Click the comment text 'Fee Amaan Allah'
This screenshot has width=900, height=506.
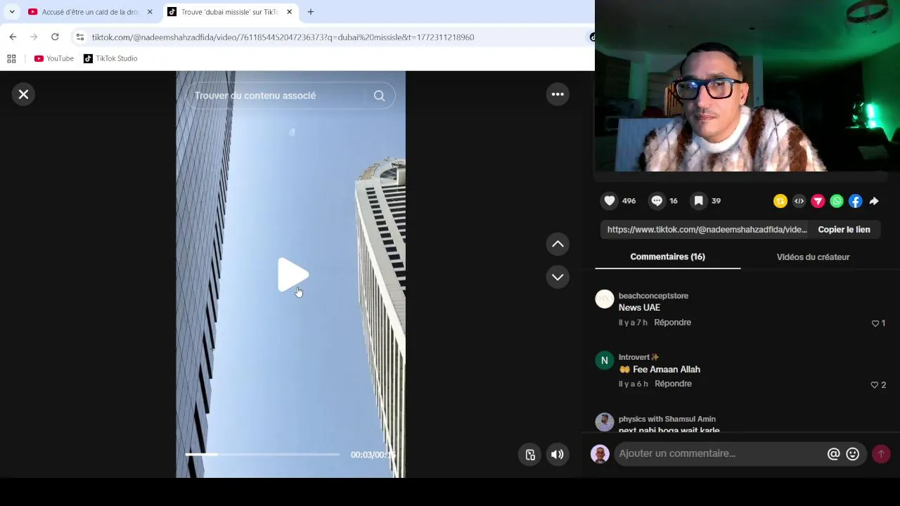coord(666,370)
